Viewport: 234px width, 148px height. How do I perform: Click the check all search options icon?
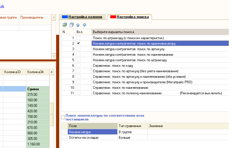(65, 25)
